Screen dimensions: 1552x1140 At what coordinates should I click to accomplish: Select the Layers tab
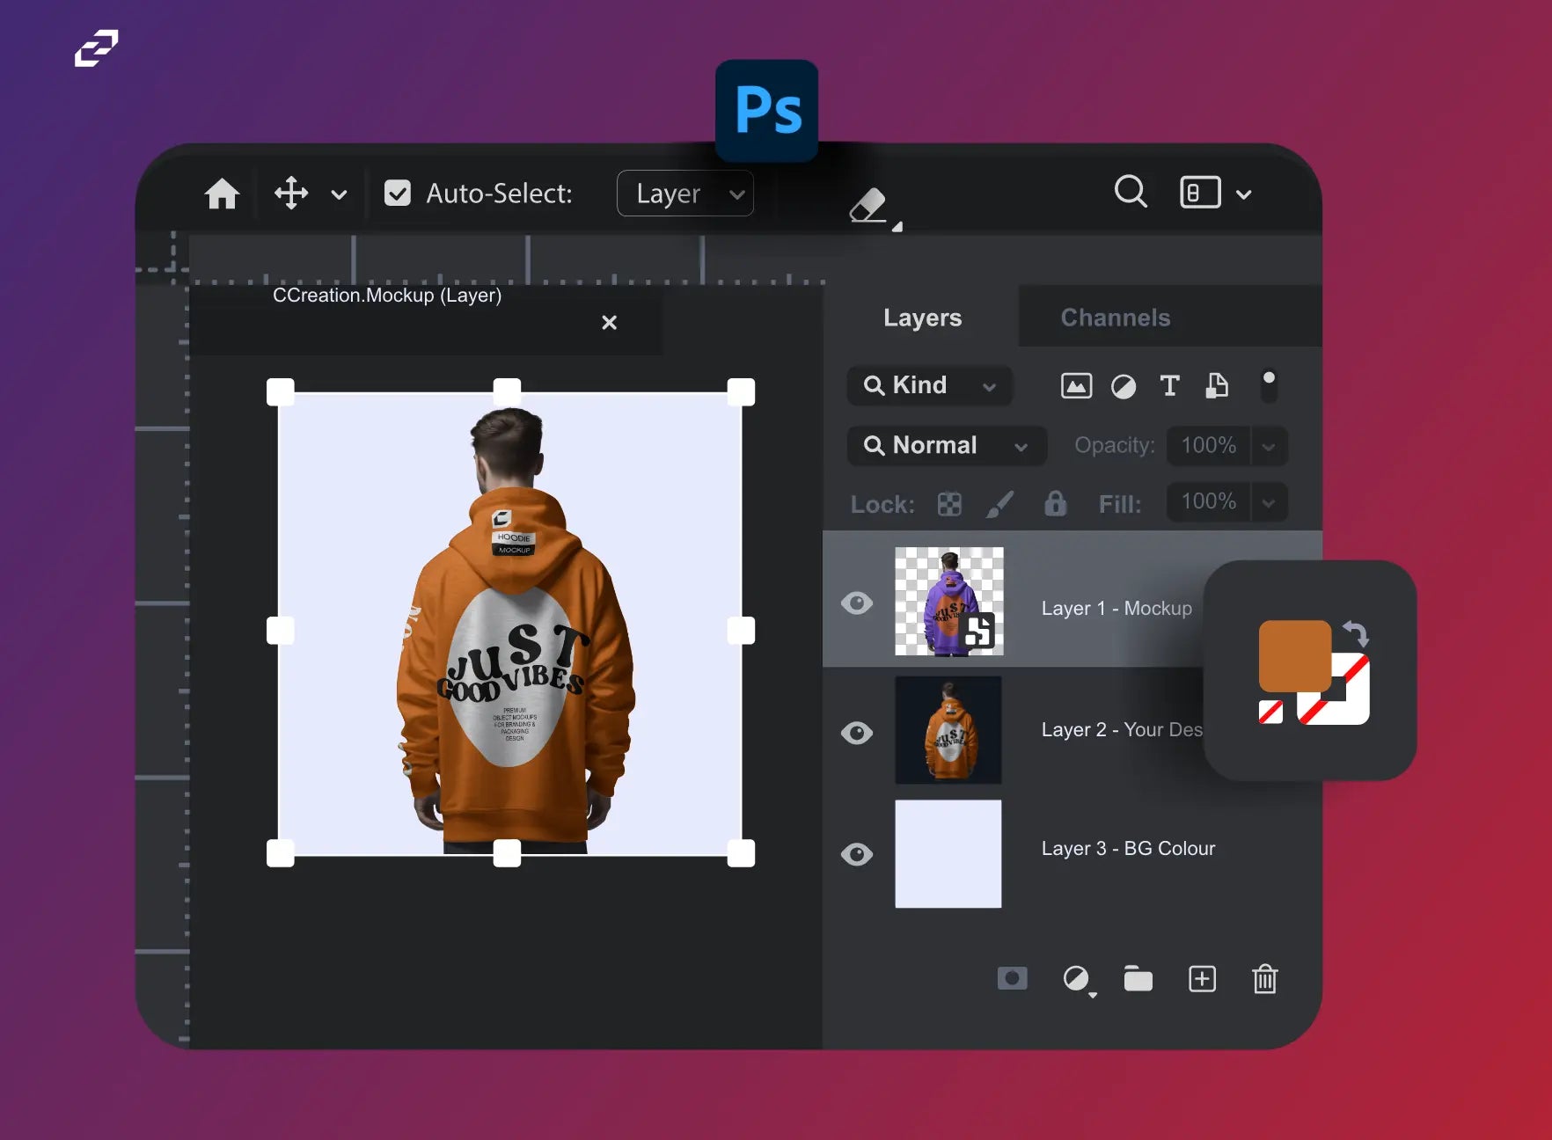point(922,318)
